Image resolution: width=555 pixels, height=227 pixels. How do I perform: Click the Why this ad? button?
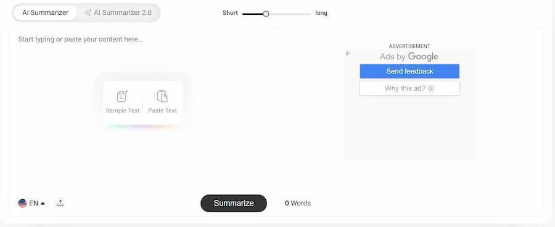coord(409,89)
